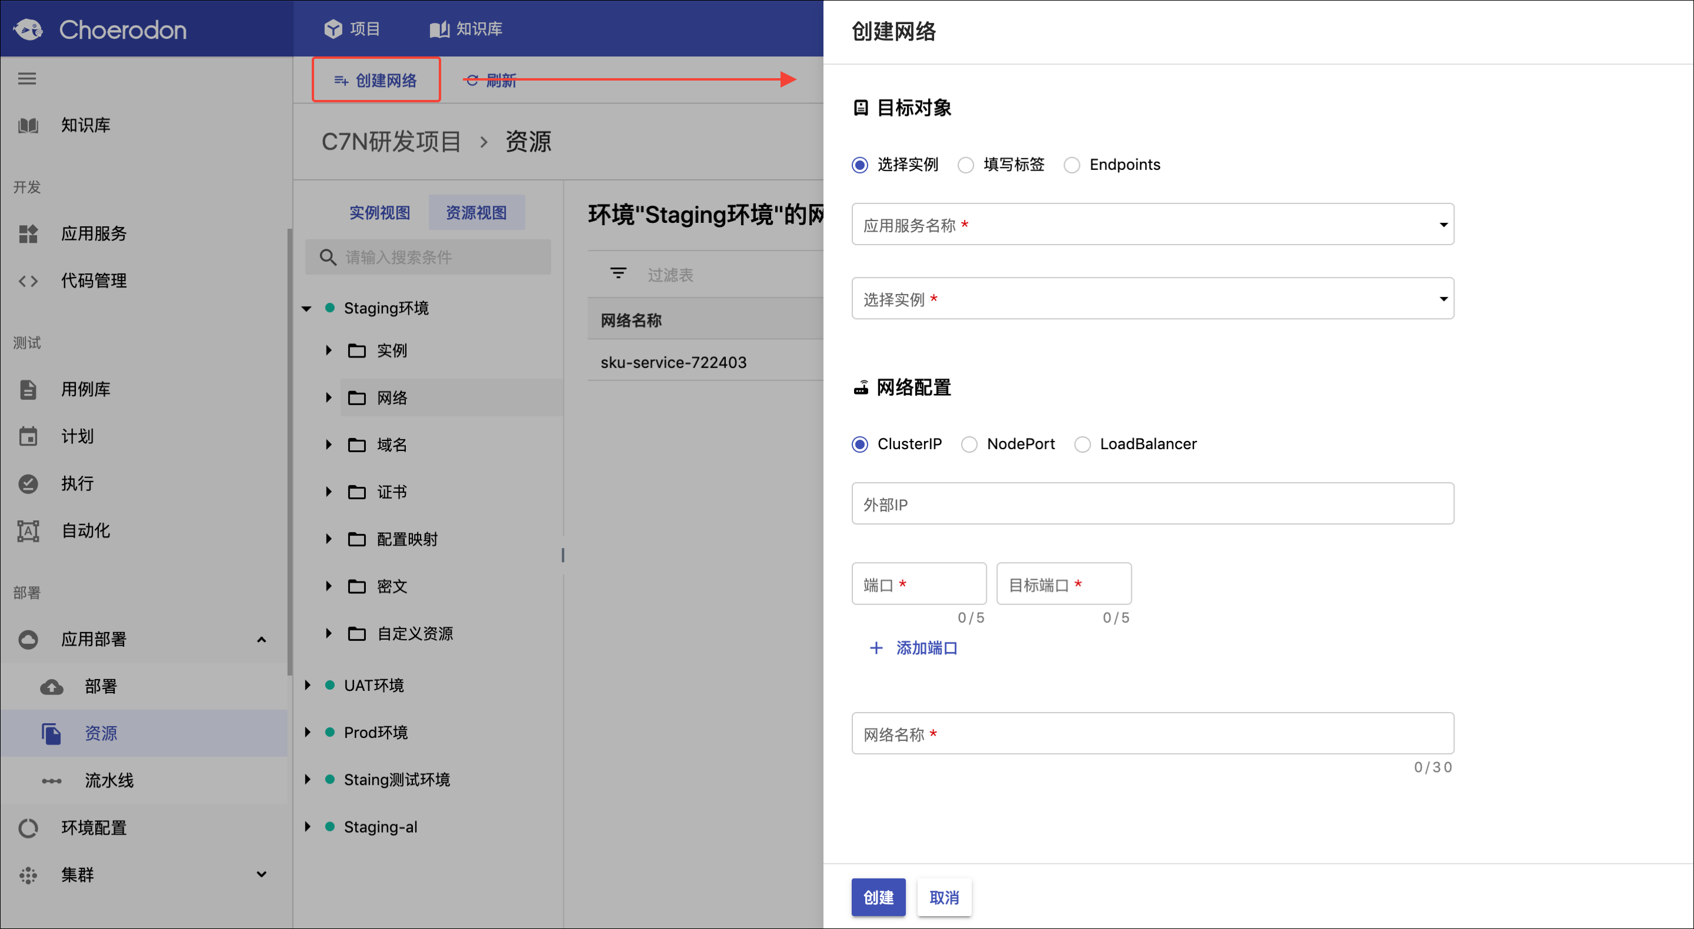Open 代码管理 code brackets icon
1694x929 pixels.
(x=28, y=282)
